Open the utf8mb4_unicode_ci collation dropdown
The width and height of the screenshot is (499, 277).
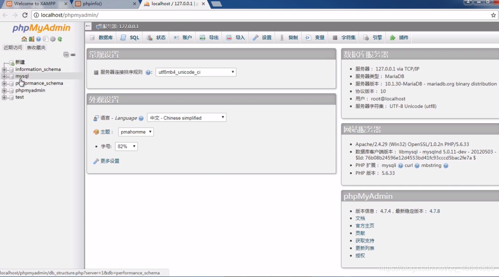click(x=196, y=72)
